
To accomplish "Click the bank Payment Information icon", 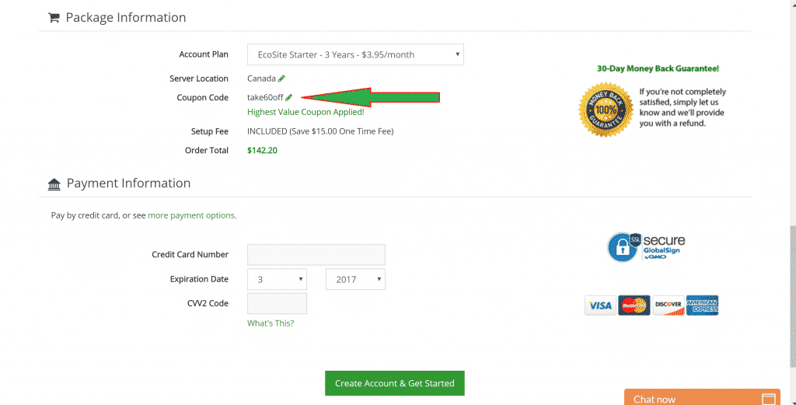I will coord(54,183).
